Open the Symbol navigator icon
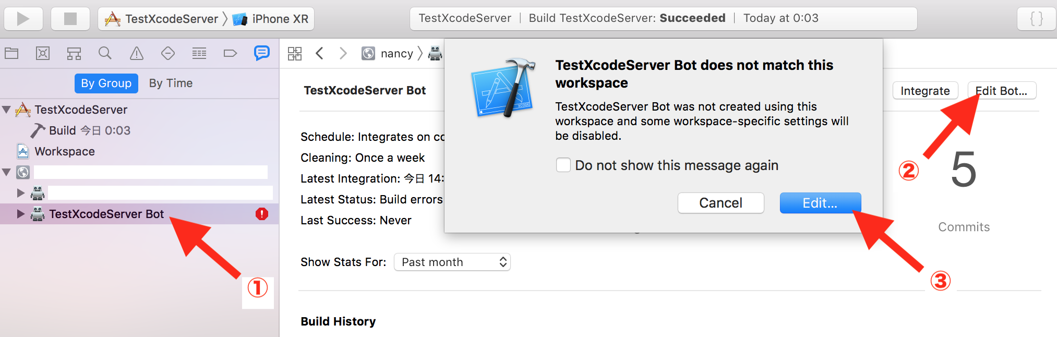 coord(74,53)
